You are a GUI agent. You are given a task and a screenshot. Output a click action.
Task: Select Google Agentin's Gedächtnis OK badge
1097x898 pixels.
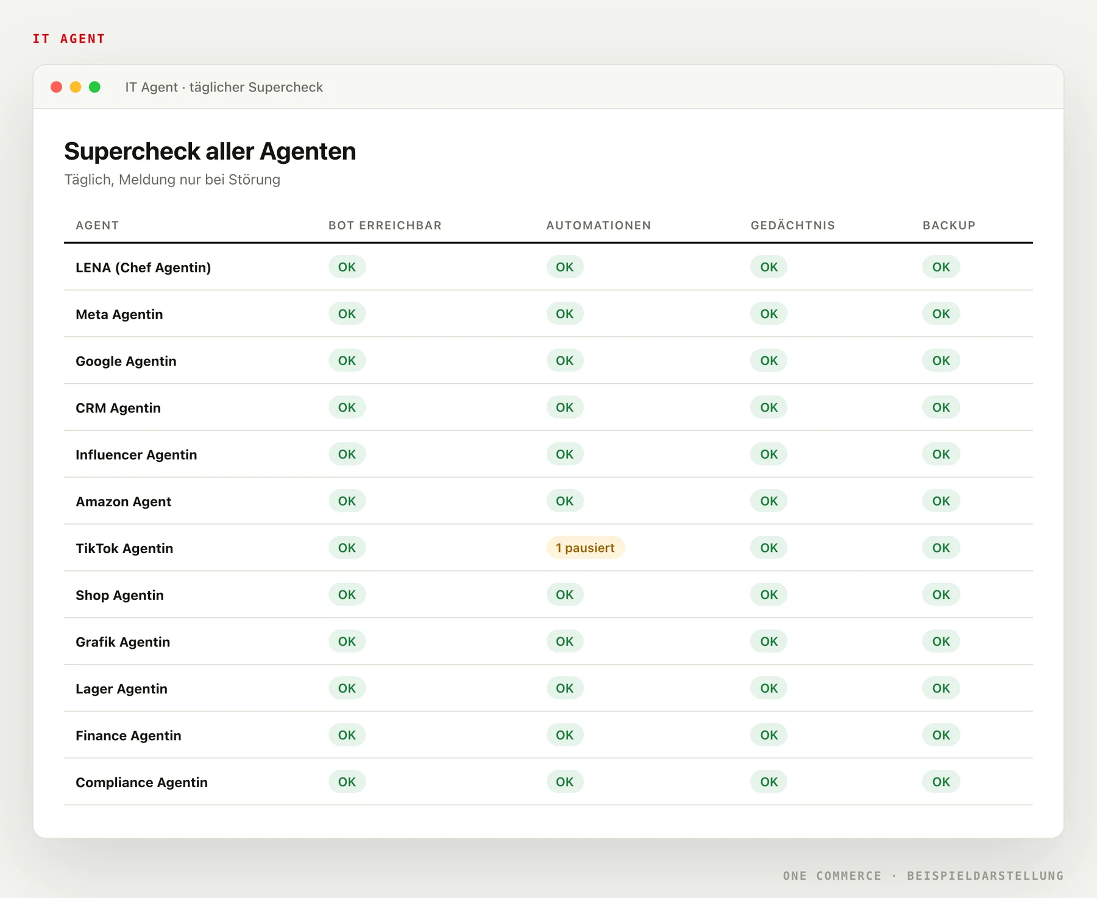[x=769, y=361]
